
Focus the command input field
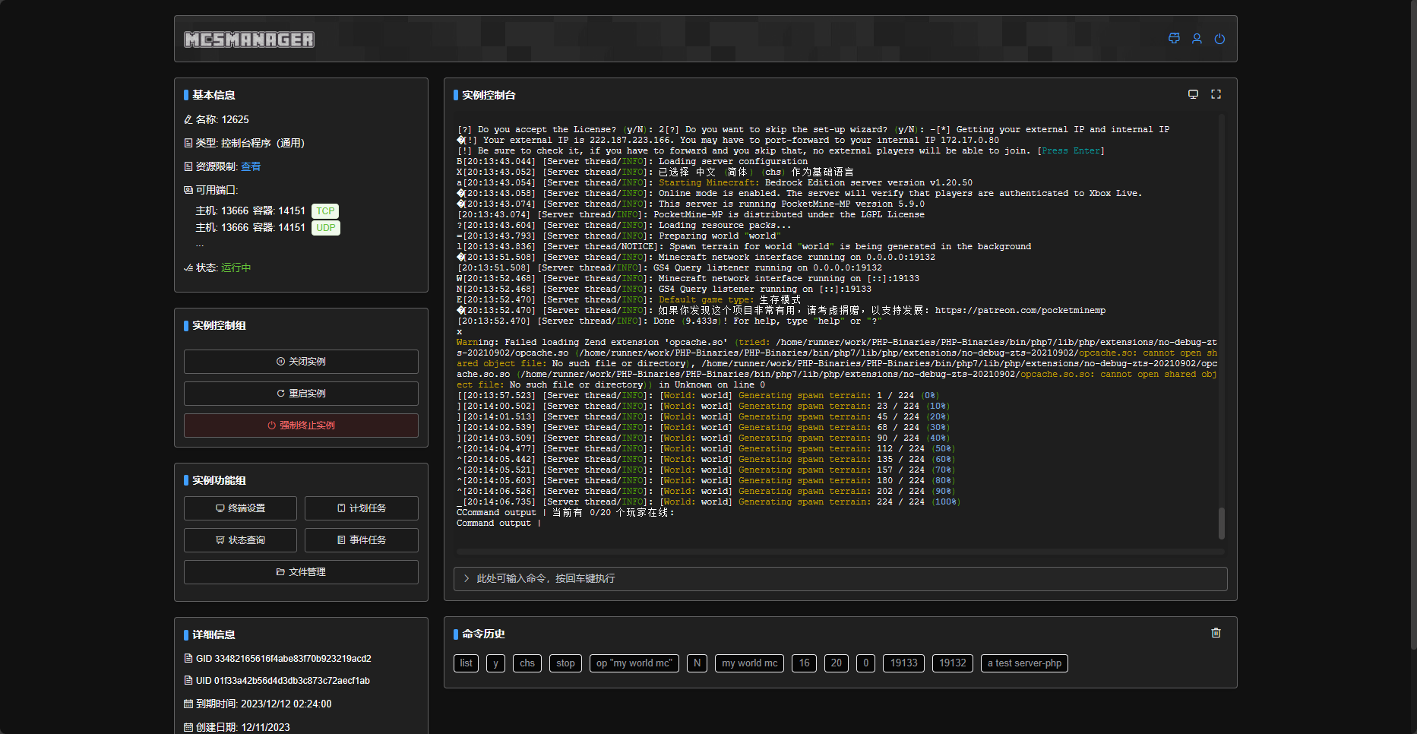(840, 579)
